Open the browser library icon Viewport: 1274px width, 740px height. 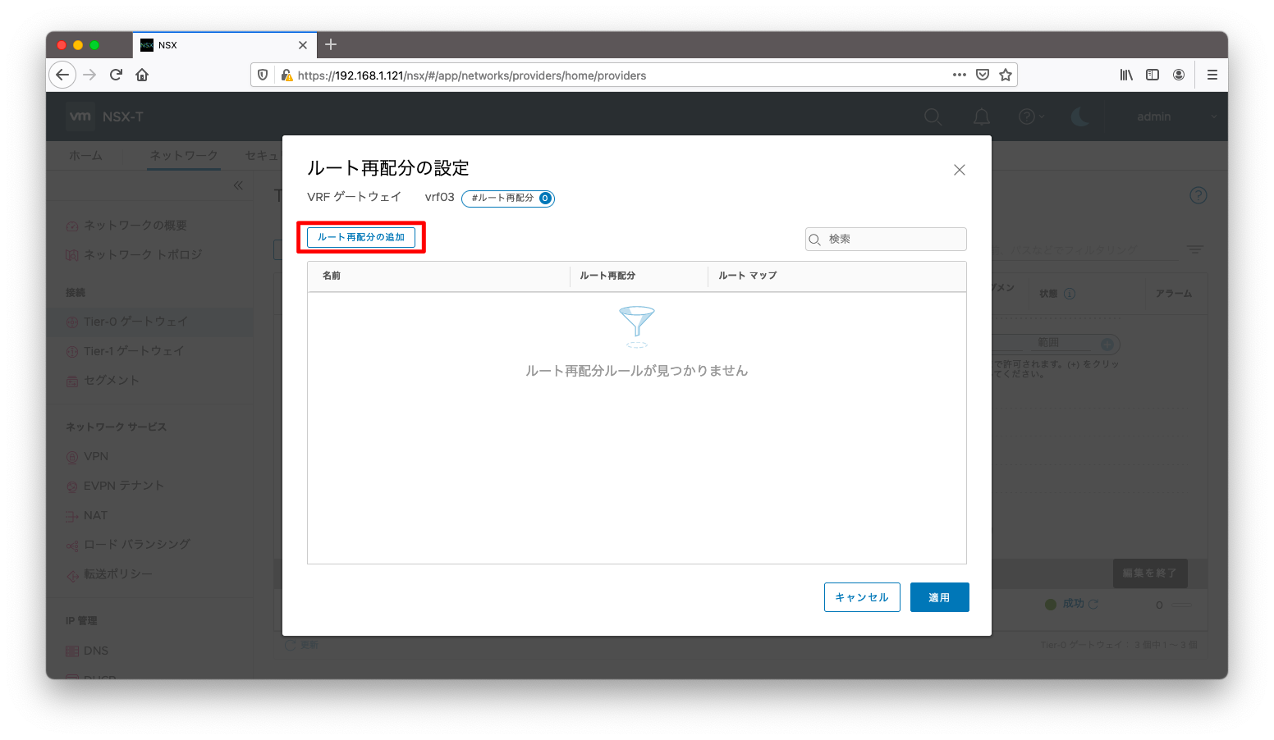pos(1126,75)
